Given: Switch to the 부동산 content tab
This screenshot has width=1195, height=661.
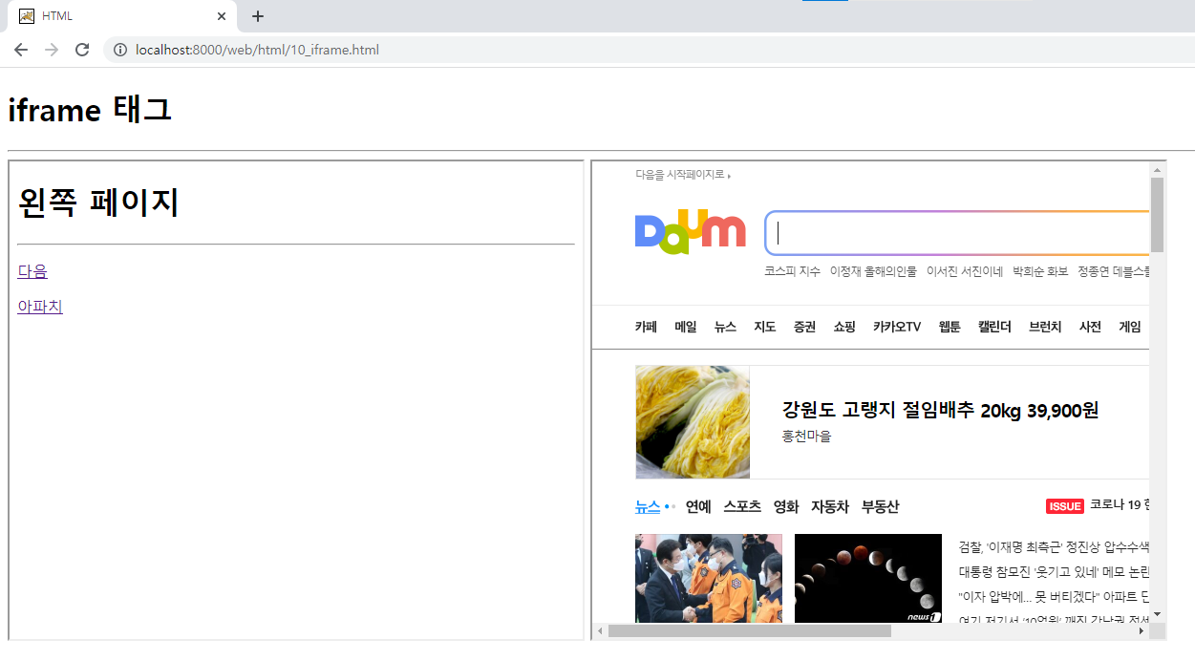Looking at the screenshot, I should pos(880,506).
